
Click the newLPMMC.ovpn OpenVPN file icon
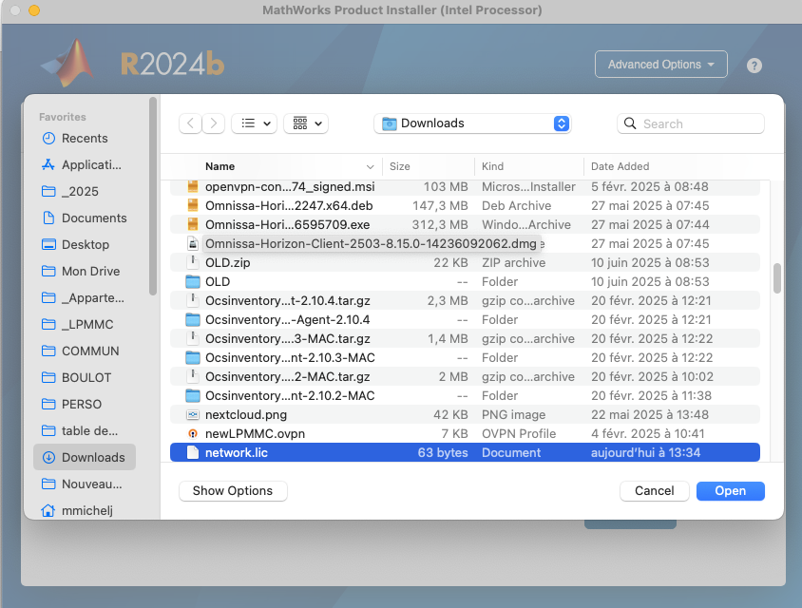click(192, 433)
